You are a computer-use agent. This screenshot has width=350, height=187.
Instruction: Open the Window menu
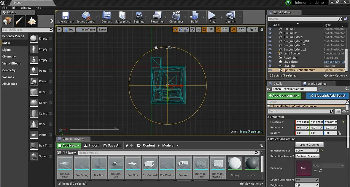[26, 8]
